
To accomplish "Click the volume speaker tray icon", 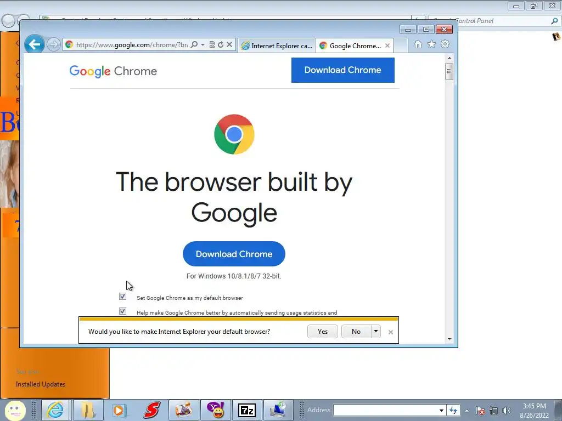I will pyautogui.click(x=506, y=411).
